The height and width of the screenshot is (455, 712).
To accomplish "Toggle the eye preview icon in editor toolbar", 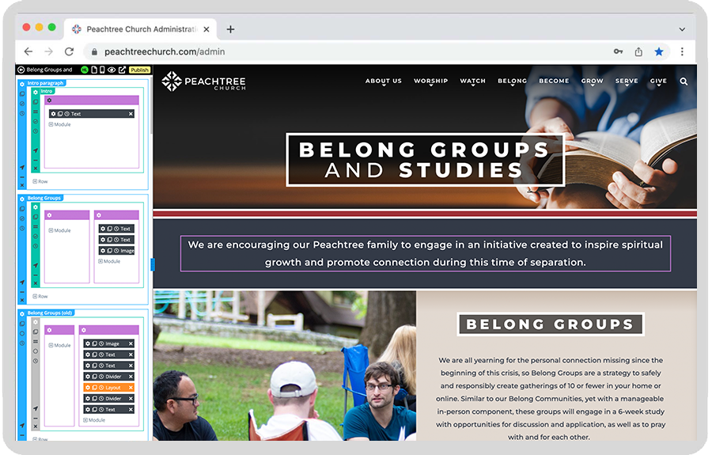I will [x=112, y=70].
